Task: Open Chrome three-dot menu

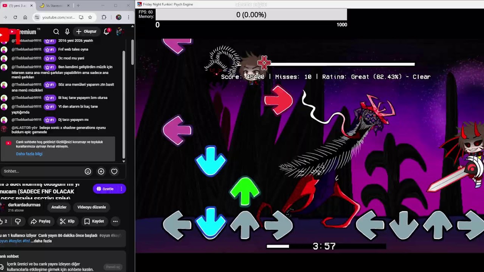Action: 129,17
